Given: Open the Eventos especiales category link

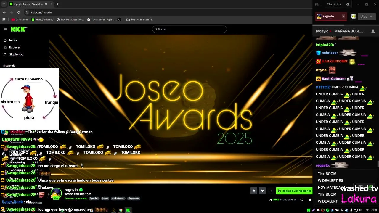Looking at the screenshot, I should pos(76,199).
